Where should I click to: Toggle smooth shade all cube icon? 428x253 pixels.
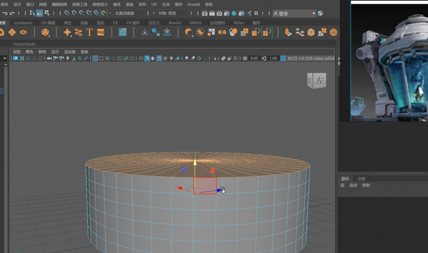(147, 58)
